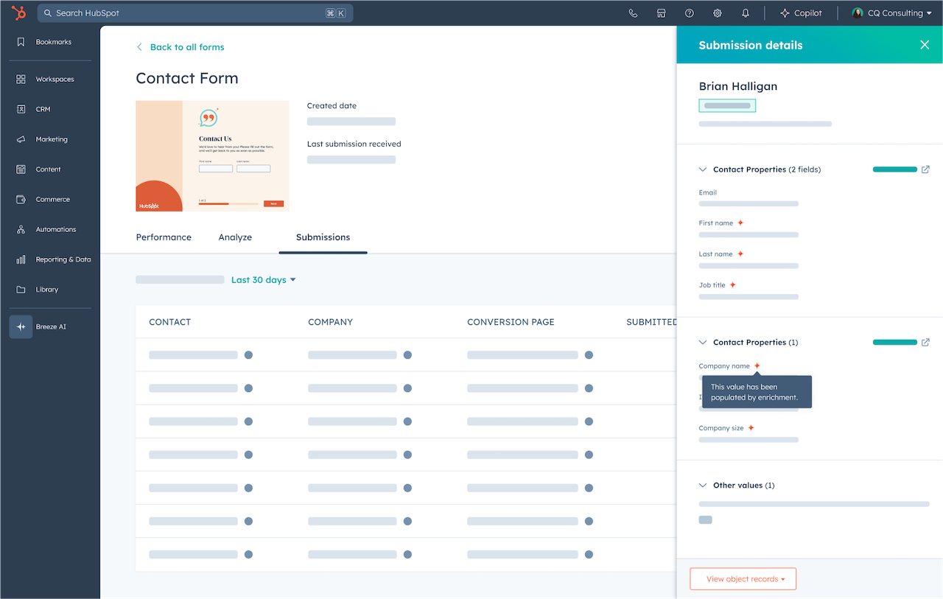The width and height of the screenshot is (943, 599).
Task: Switch to the Performance tab
Action: coord(164,237)
